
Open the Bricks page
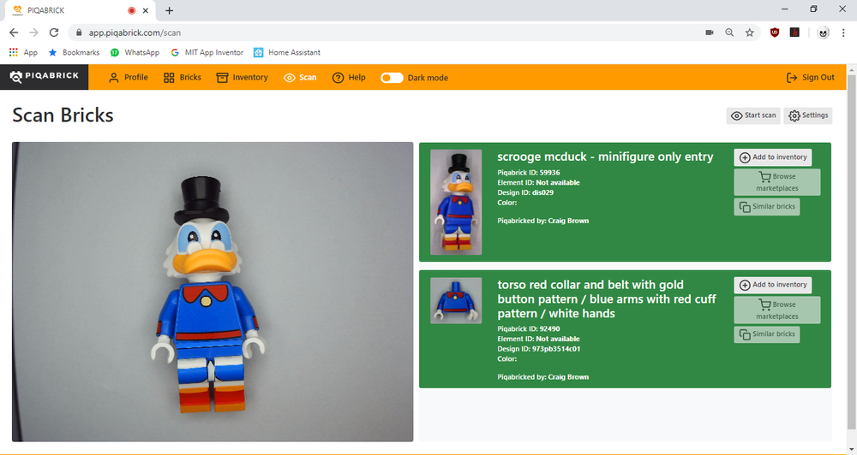coord(183,78)
